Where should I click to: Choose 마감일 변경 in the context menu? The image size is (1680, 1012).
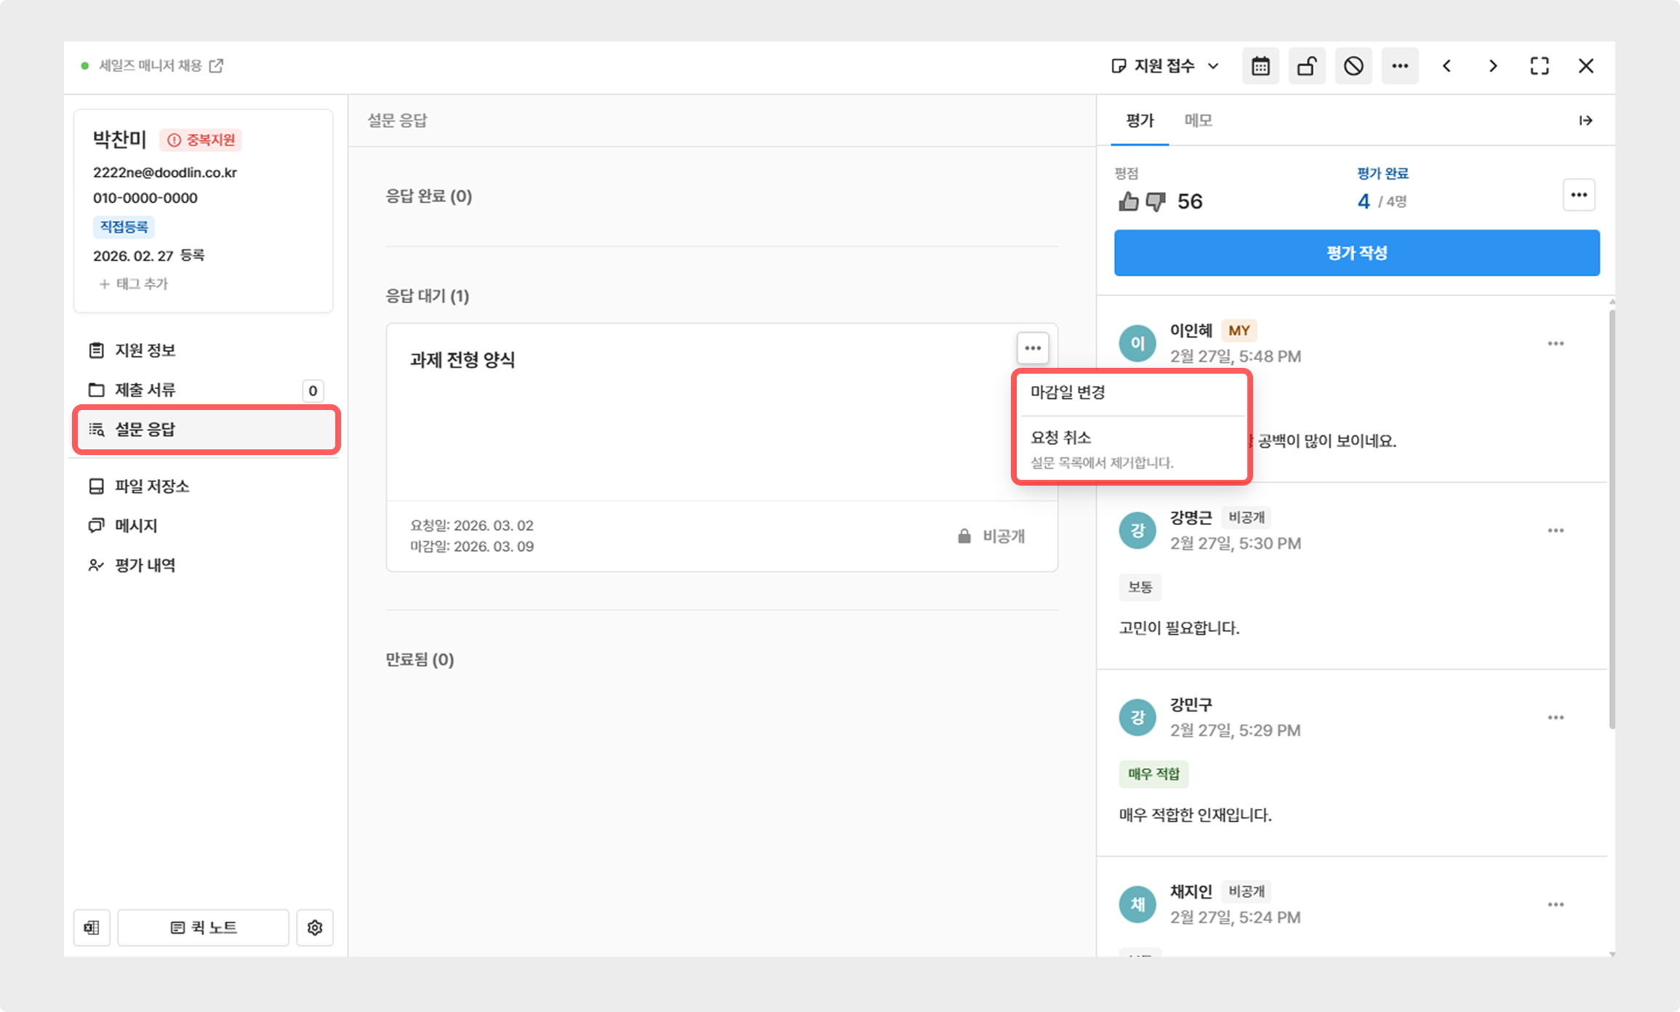(x=1132, y=393)
